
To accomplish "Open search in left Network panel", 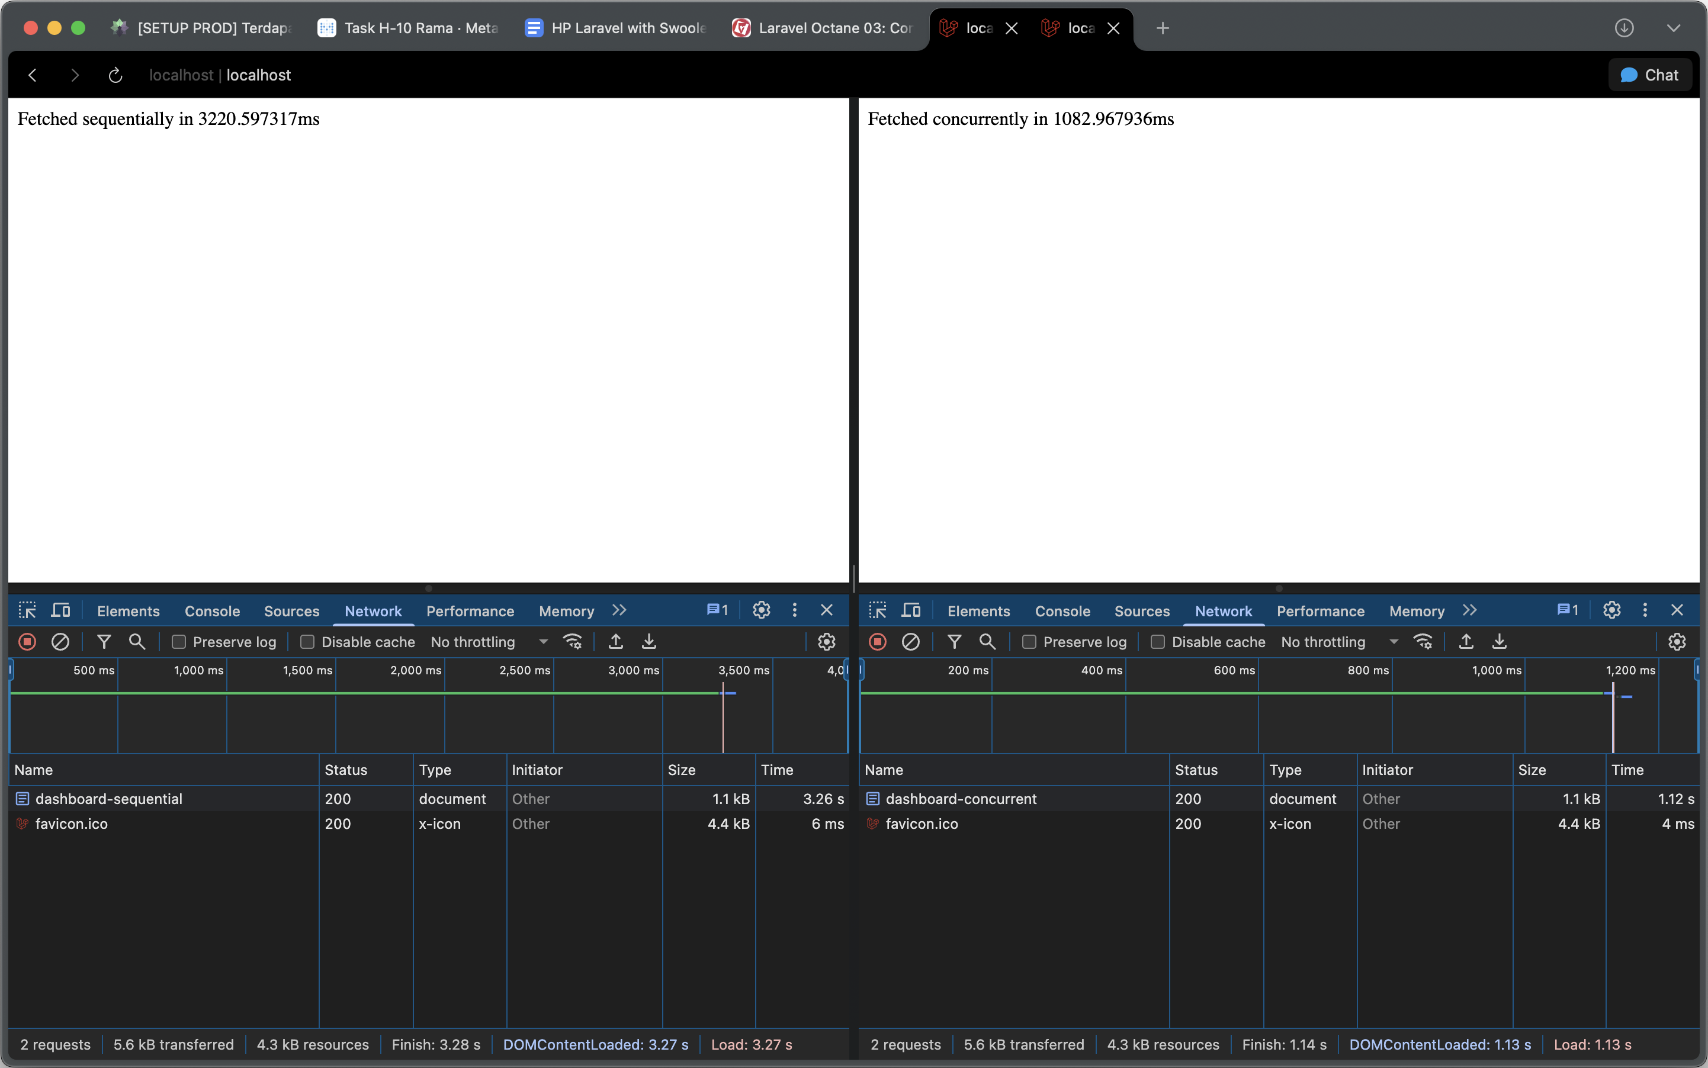I will pyautogui.click(x=137, y=642).
